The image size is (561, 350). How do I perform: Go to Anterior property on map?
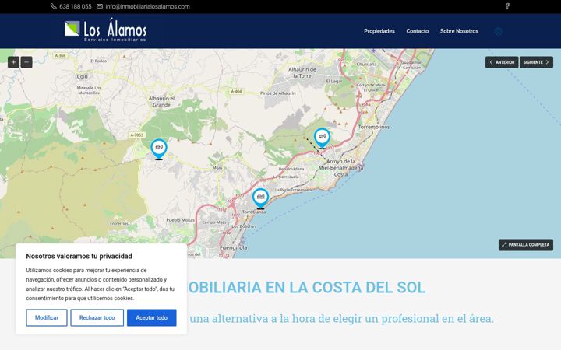point(502,62)
